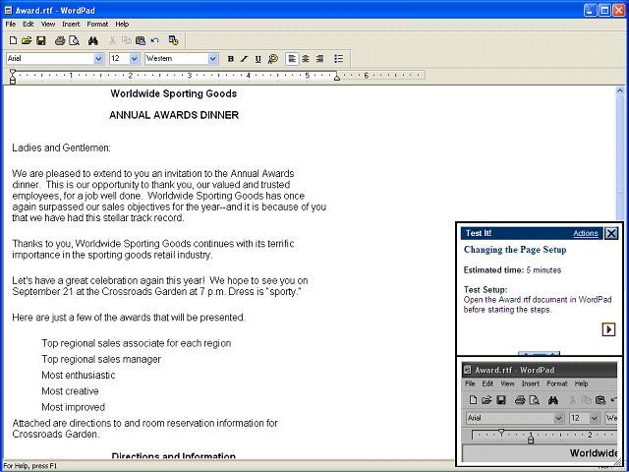Open a file with the Open folder icon

(x=27, y=40)
